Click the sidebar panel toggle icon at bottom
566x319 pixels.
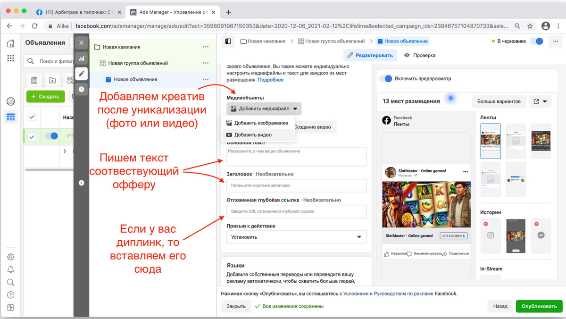[10, 308]
